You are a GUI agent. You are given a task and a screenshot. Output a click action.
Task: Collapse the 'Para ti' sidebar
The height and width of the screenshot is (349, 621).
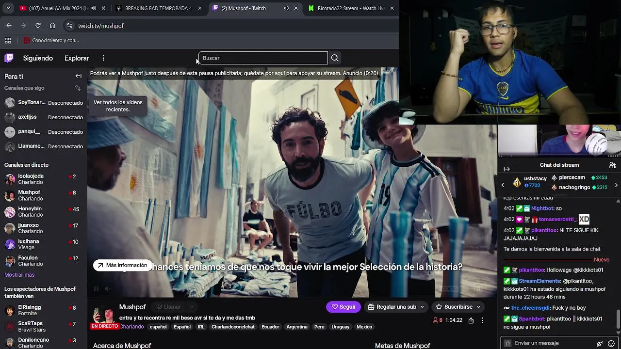click(x=78, y=76)
